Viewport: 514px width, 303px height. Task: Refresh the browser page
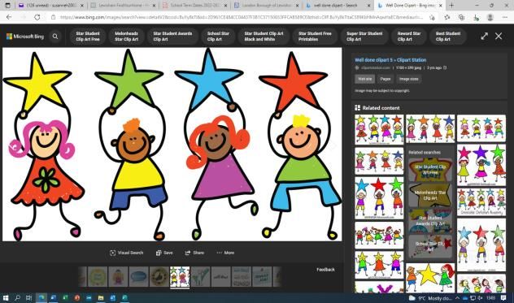click(37, 17)
